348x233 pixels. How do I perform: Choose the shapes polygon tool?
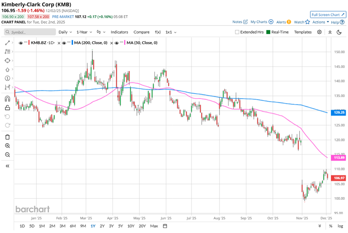[7, 61]
